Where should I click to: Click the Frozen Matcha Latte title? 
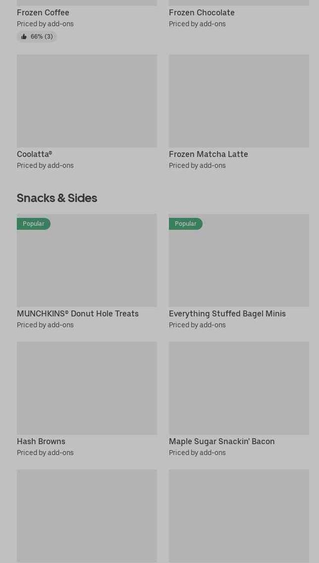tap(208, 154)
